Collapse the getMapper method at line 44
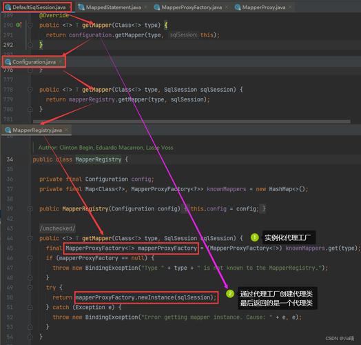361x345 pixels. pyautogui.click(x=30, y=238)
